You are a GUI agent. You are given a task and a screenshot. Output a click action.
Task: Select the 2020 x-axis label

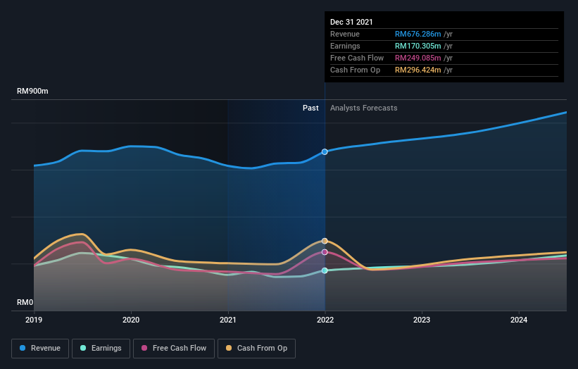click(x=131, y=320)
